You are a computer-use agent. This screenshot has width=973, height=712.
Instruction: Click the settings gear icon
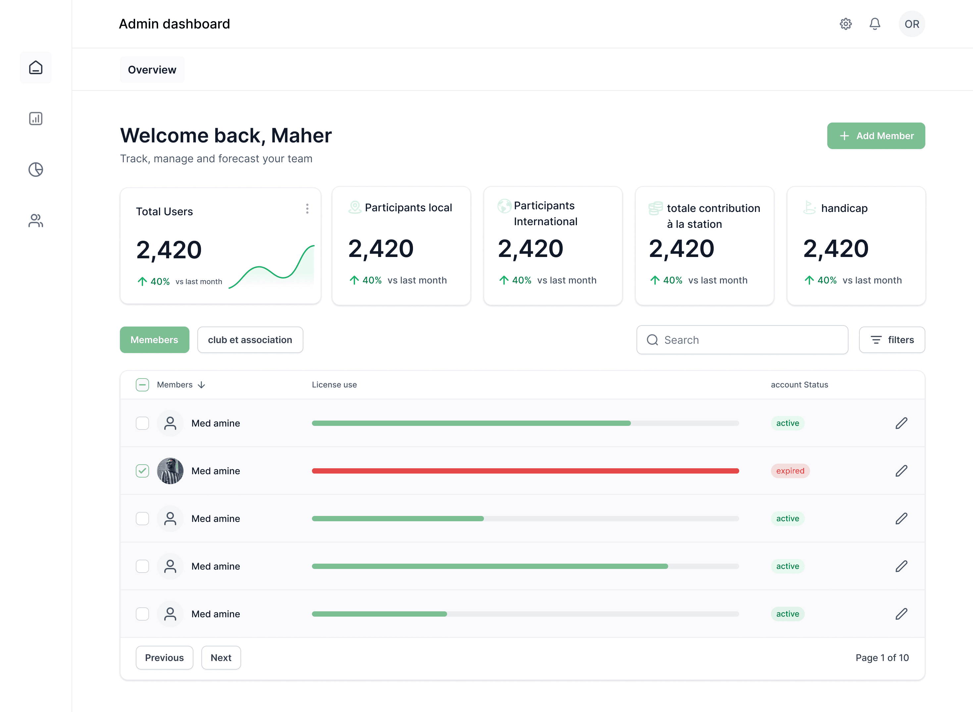click(845, 24)
